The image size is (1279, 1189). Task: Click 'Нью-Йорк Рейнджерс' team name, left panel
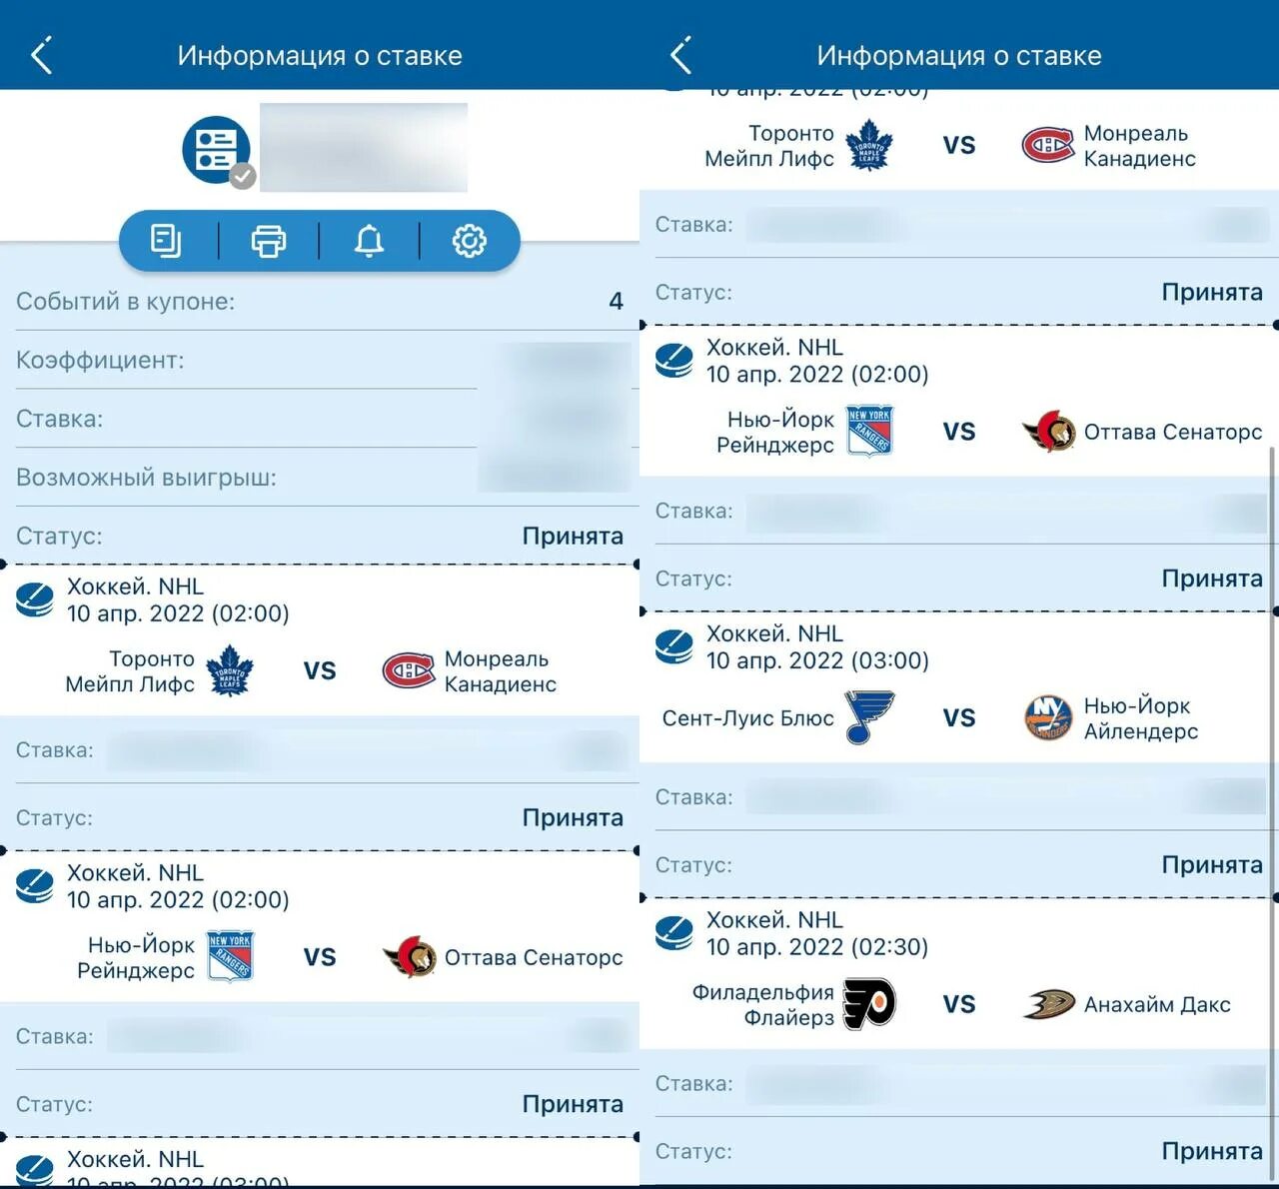136,957
